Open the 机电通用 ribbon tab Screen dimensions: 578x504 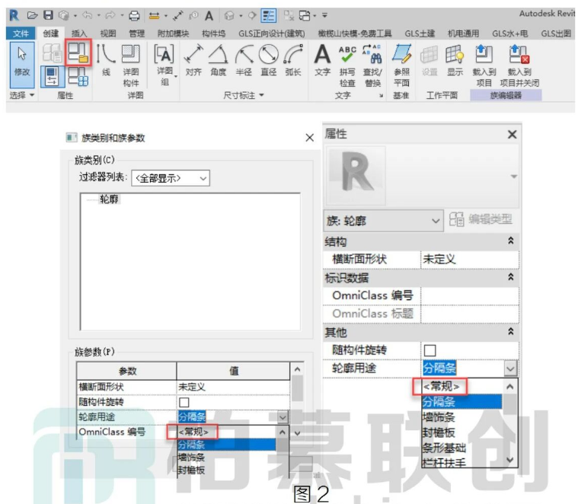(463, 33)
